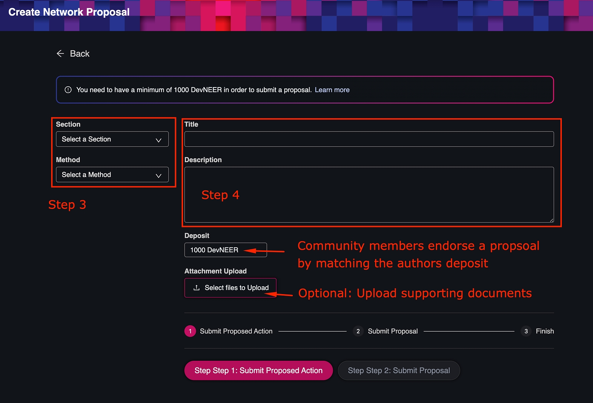The width and height of the screenshot is (593, 403).
Task: Click the chevron in Section dropdown
Action: 159,140
